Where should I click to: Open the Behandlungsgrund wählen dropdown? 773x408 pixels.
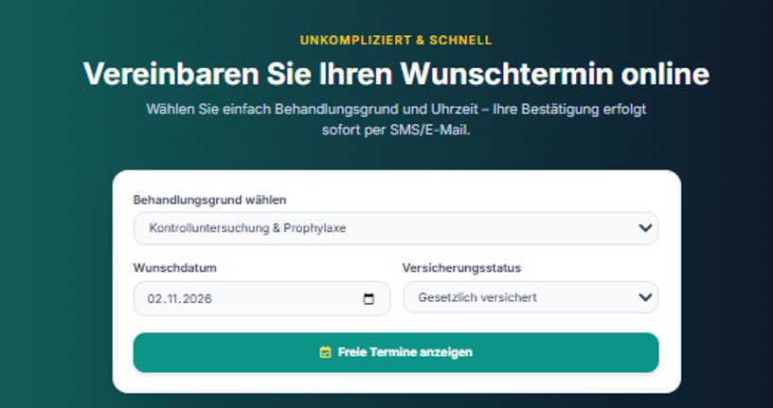tap(396, 228)
